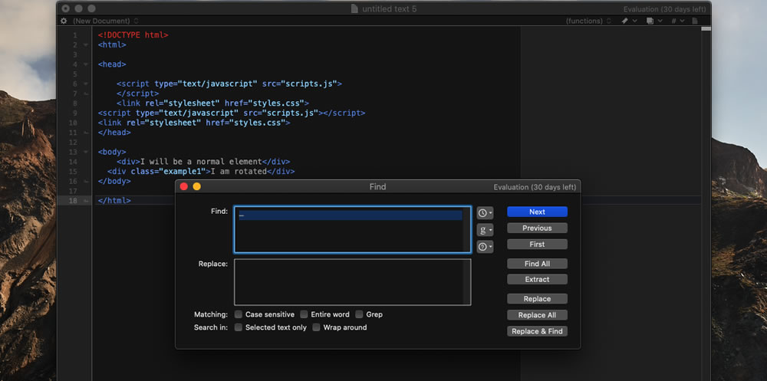Viewport: 767px width, 381px height.
Task: Click the counterparts stacked-documents icon
Action: tap(650, 21)
